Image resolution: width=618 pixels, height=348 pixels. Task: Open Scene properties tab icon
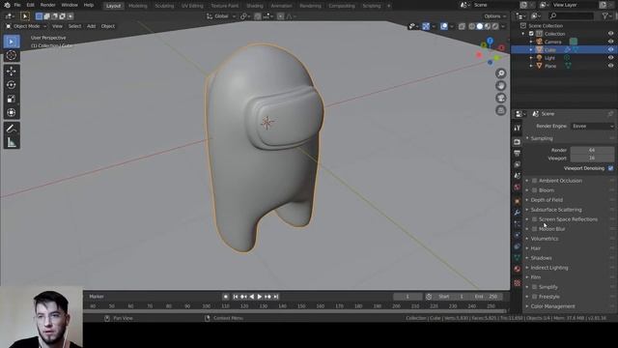(x=518, y=176)
